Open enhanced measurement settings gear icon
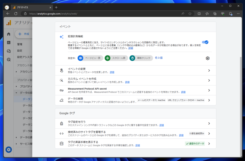 tap(208, 58)
